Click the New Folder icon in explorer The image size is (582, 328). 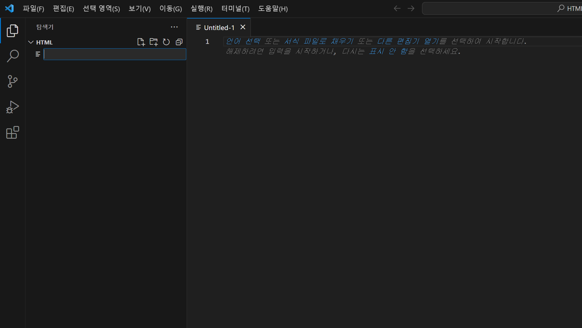click(153, 42)
